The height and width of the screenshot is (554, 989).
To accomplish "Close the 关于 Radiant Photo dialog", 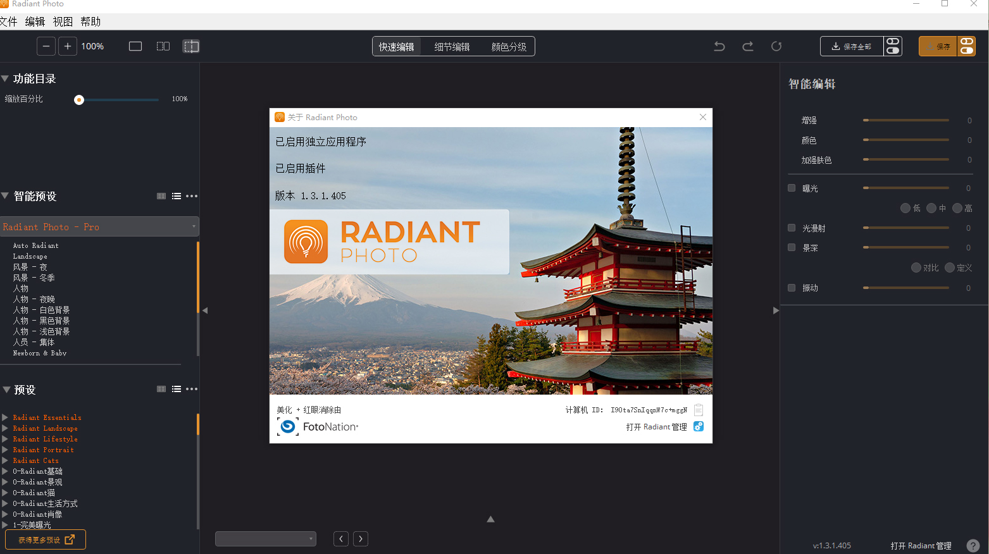I will 703,117.
